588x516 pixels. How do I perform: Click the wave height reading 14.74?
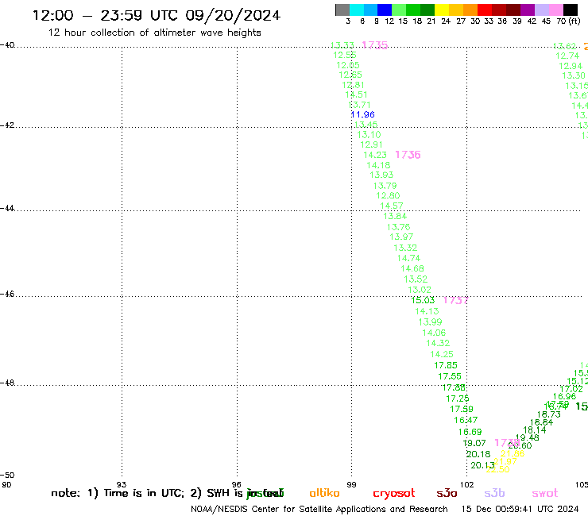[408, 258]
